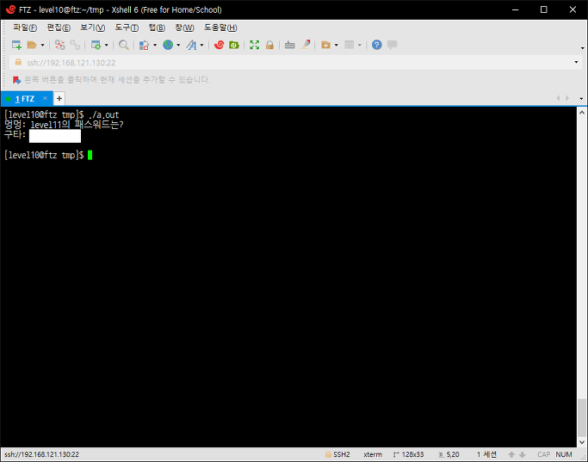Screen dimensions: 588x462
Task: Expand the session properties dropdown arrow
Action: coord(107,46)
